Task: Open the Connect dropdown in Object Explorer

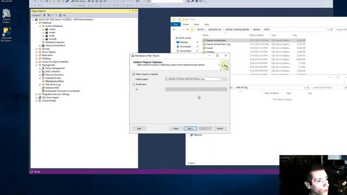Action: tap(36, 15)
